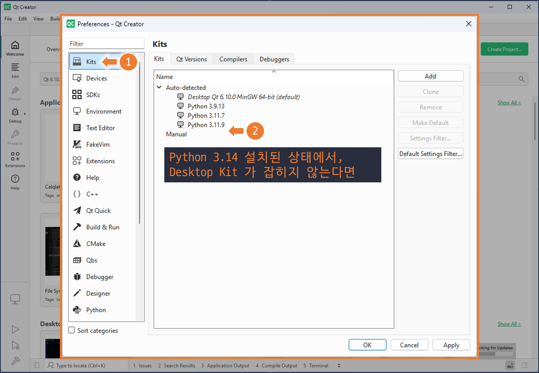Open Help mode in main window sidebar
Viewport: 539px width, 373px height.
tap(15, 182)
